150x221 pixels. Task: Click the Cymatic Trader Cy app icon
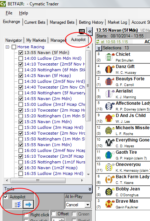[x=3, y=4]
